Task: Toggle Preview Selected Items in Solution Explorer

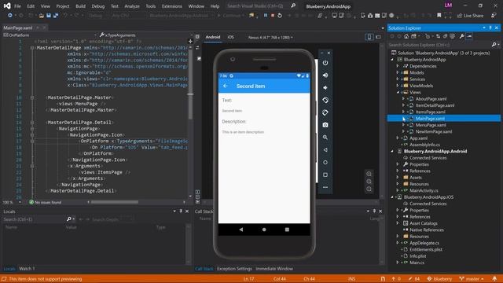Action: click(x=469, y=36)
